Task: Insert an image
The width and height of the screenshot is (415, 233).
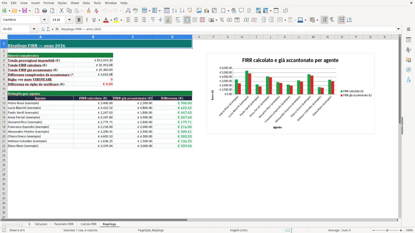Action: (199, 10)
